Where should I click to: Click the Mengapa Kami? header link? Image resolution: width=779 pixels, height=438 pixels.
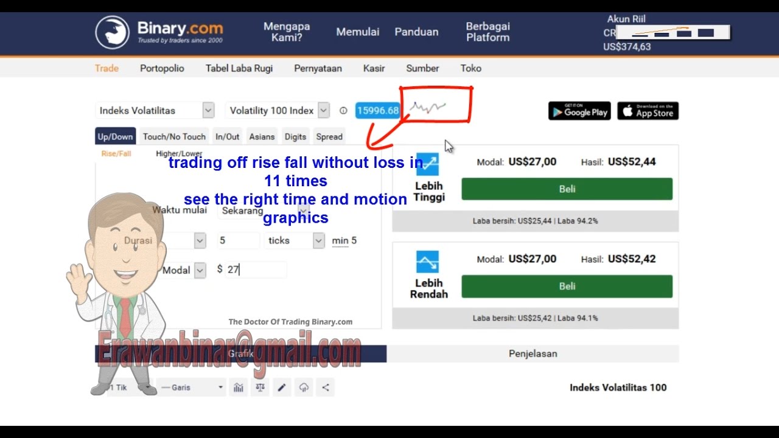tap(287, 32)
